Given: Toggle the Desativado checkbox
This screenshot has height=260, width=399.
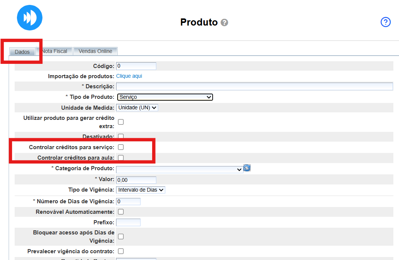Looking at the screenshot, I should (x=121, y=136).
